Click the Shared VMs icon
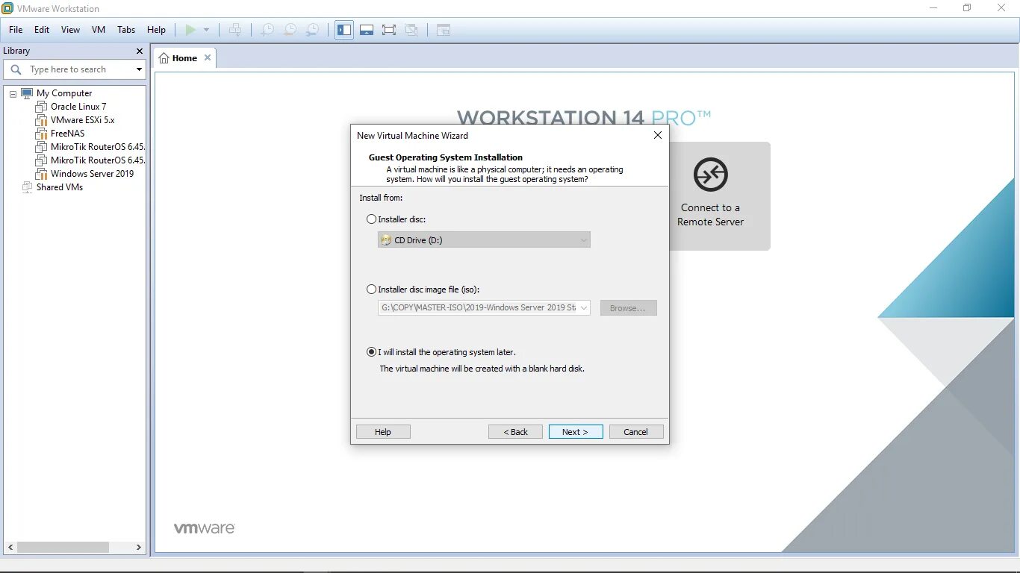The width and height of the screenshot is (1020, 573). [28, 187]
